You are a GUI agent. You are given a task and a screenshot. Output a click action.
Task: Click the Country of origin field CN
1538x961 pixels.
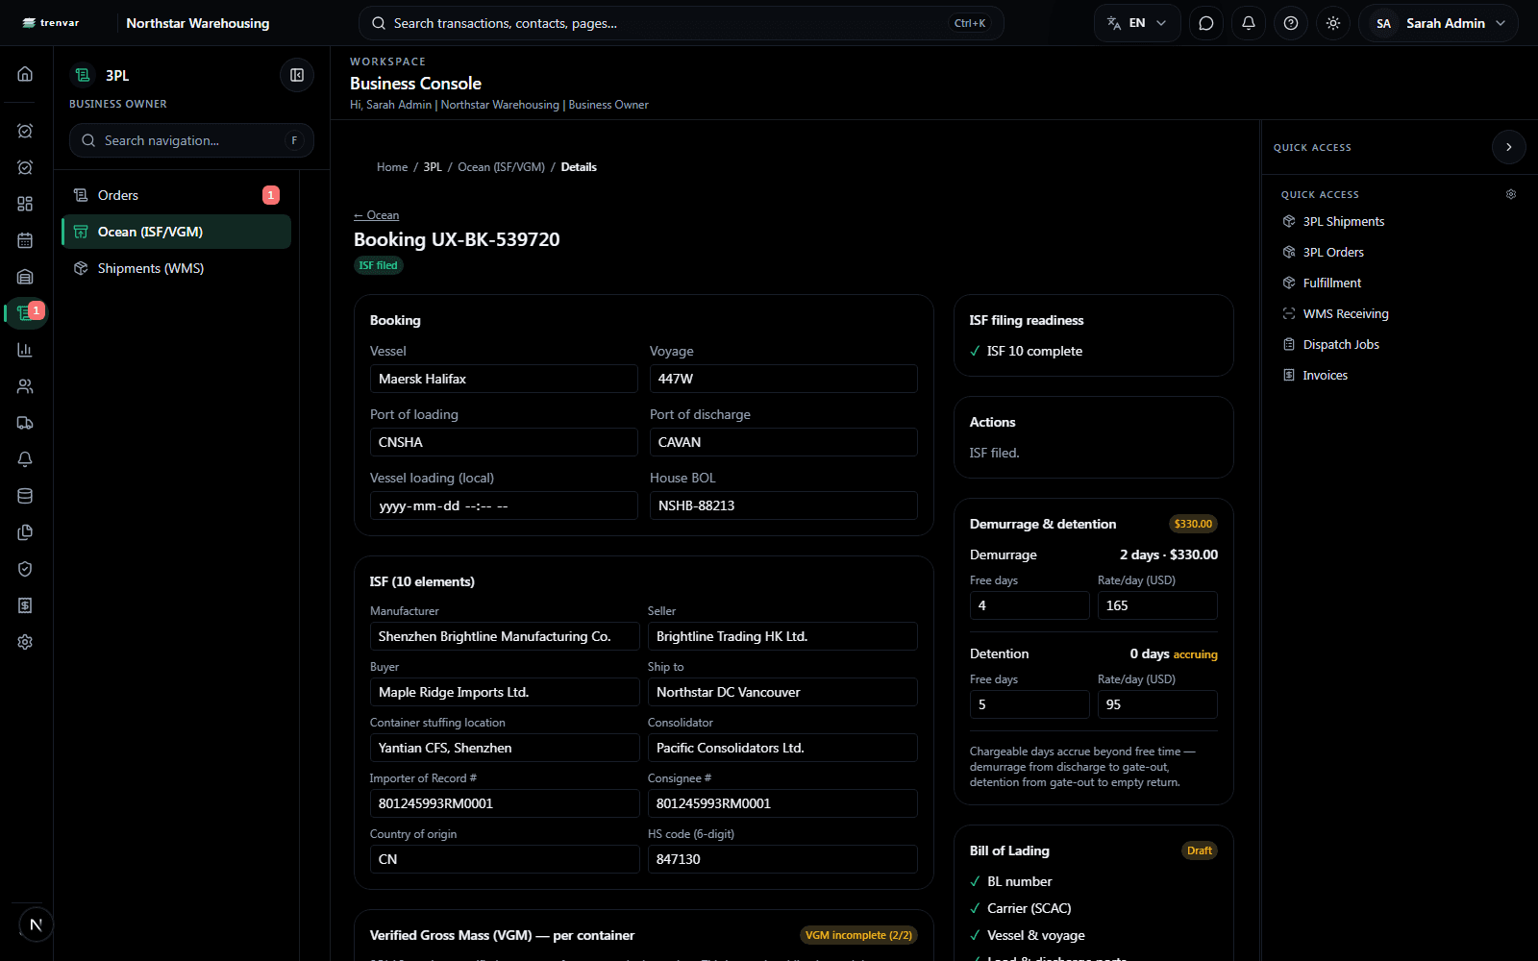point(505,859)
